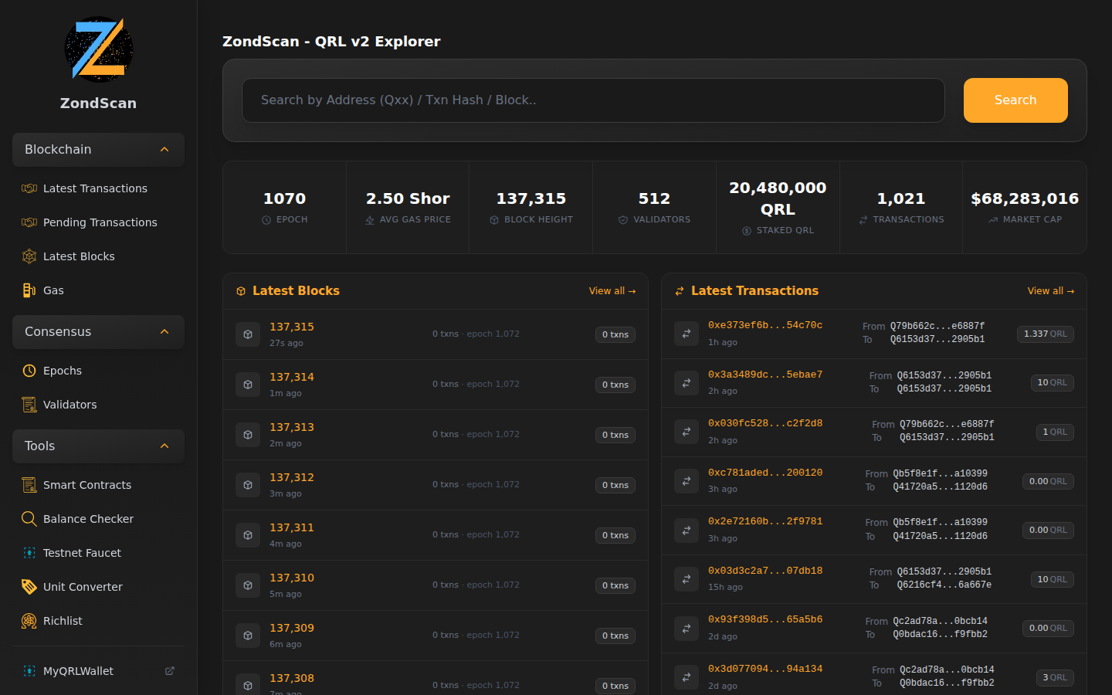This screenshot has height=695, width=1112.
Task: Click the Balance Checker magnifier icon
Action: pos(29,519)
